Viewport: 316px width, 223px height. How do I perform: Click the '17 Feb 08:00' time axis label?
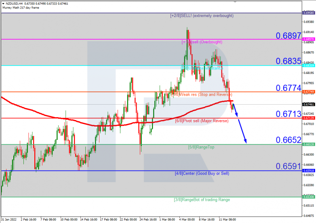[108, 220]
